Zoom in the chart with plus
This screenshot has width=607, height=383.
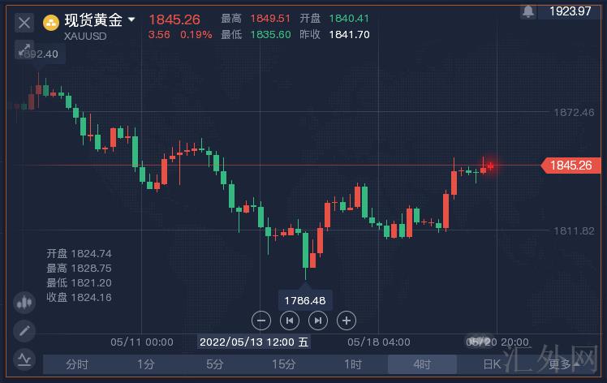point(347,321)
